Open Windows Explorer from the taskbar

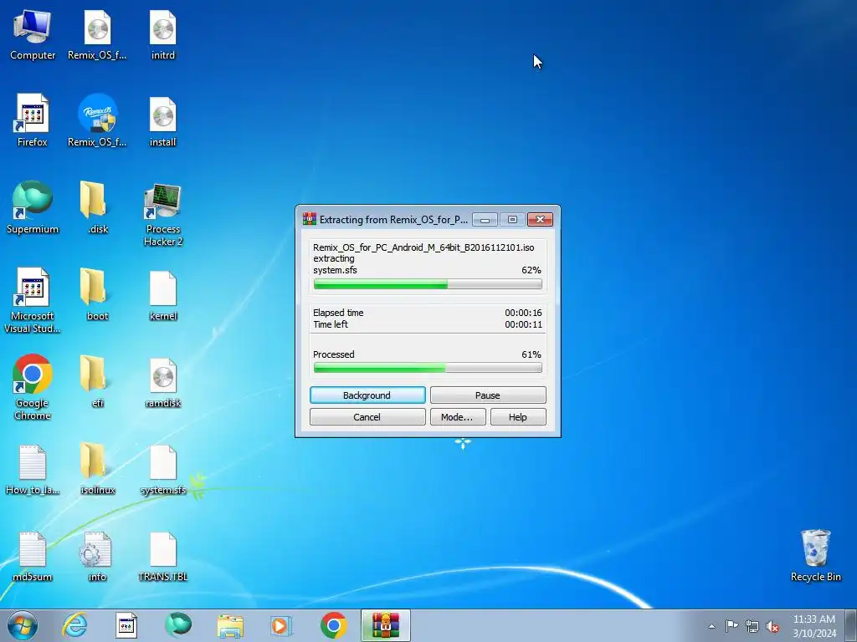230,625
